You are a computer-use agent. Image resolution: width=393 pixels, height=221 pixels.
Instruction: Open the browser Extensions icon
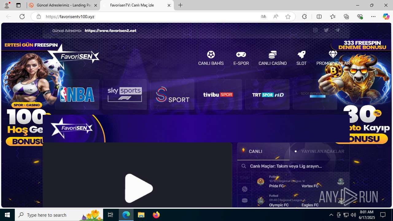click(x=304, y=17)
